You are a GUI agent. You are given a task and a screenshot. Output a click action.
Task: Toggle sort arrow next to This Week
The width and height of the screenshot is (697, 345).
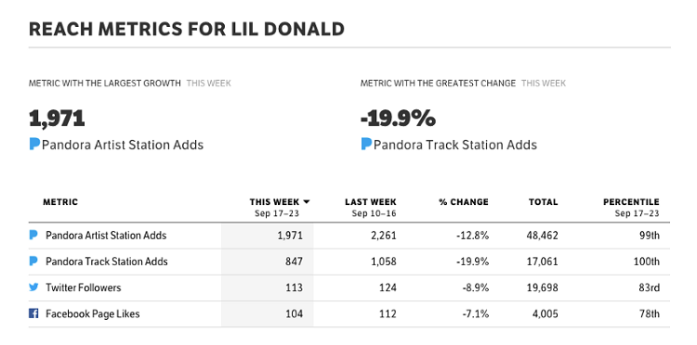tap(307, 202)
